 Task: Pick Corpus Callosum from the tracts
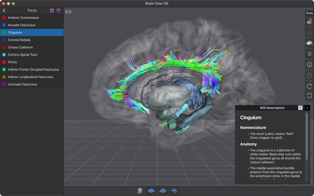32,48
